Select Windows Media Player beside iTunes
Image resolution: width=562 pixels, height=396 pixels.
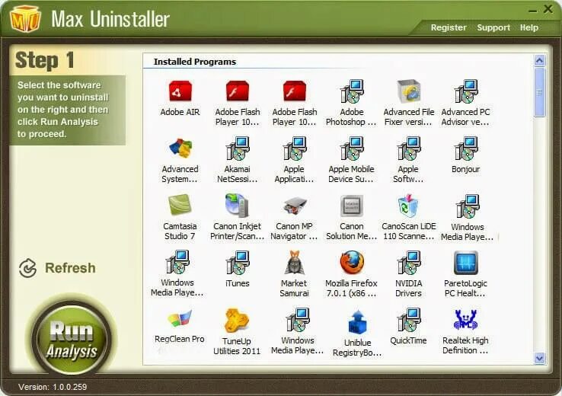coord(177,274)
